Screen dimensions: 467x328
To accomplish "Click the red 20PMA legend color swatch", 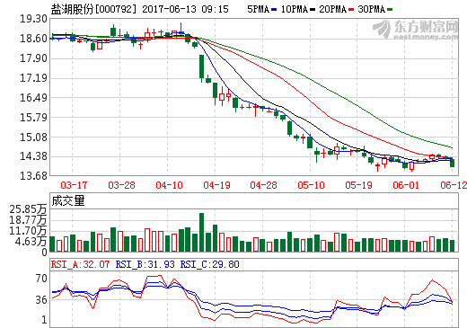I will click(x=351, y=10).
